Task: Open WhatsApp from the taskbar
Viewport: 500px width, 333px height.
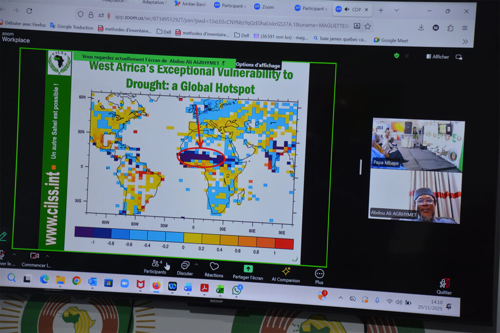Action: click(237, 290)
